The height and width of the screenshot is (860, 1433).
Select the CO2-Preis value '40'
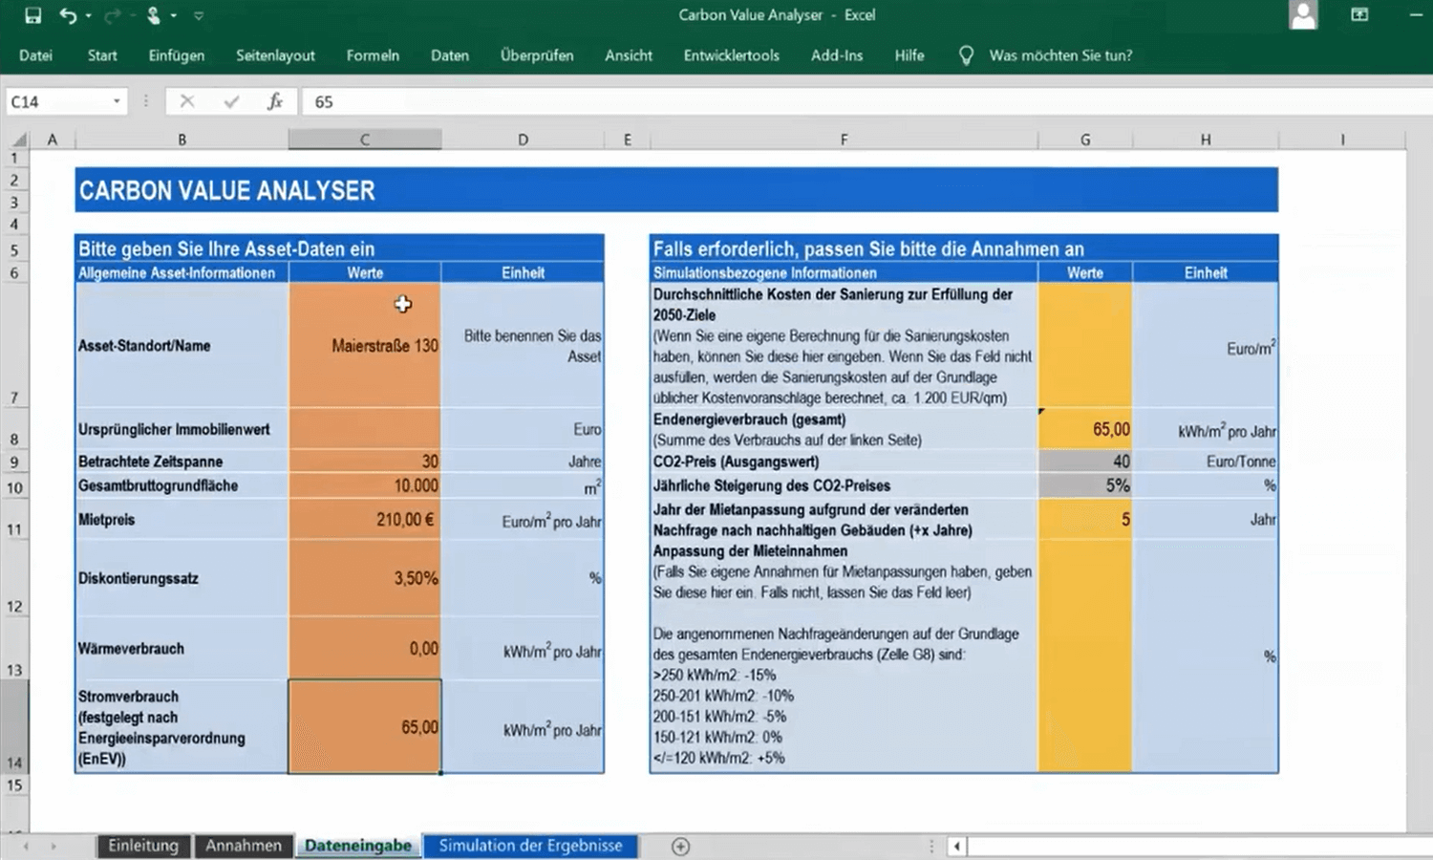(x=1085, y=462)
